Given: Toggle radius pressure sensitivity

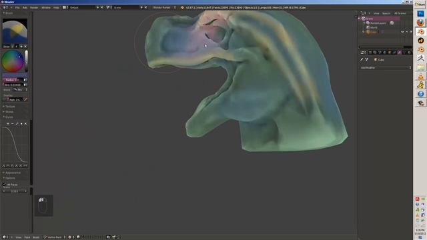Looking at the screenshot, I should pyautogui.click(x=25, y=80).
